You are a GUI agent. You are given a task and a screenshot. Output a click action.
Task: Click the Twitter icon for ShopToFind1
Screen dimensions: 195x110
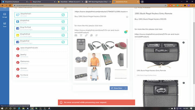coord(18,15)
